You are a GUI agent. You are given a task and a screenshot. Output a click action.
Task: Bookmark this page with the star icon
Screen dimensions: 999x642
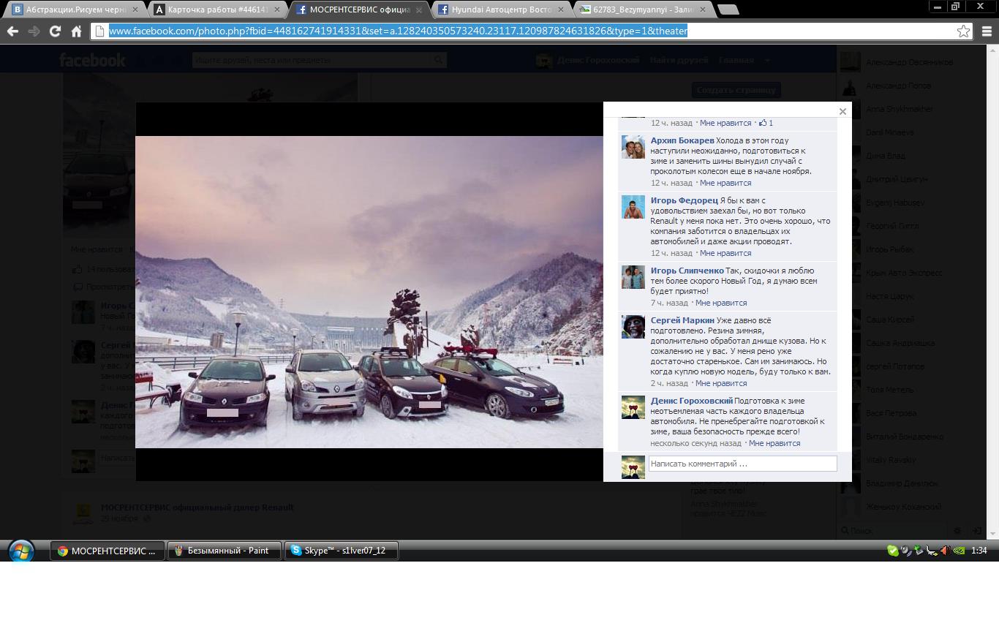pyautogui.click(x=963, y=31)
